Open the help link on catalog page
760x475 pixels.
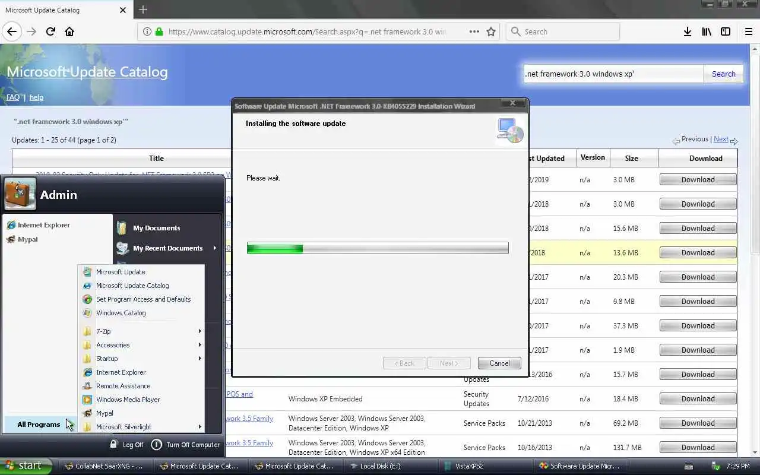point(36,97)
